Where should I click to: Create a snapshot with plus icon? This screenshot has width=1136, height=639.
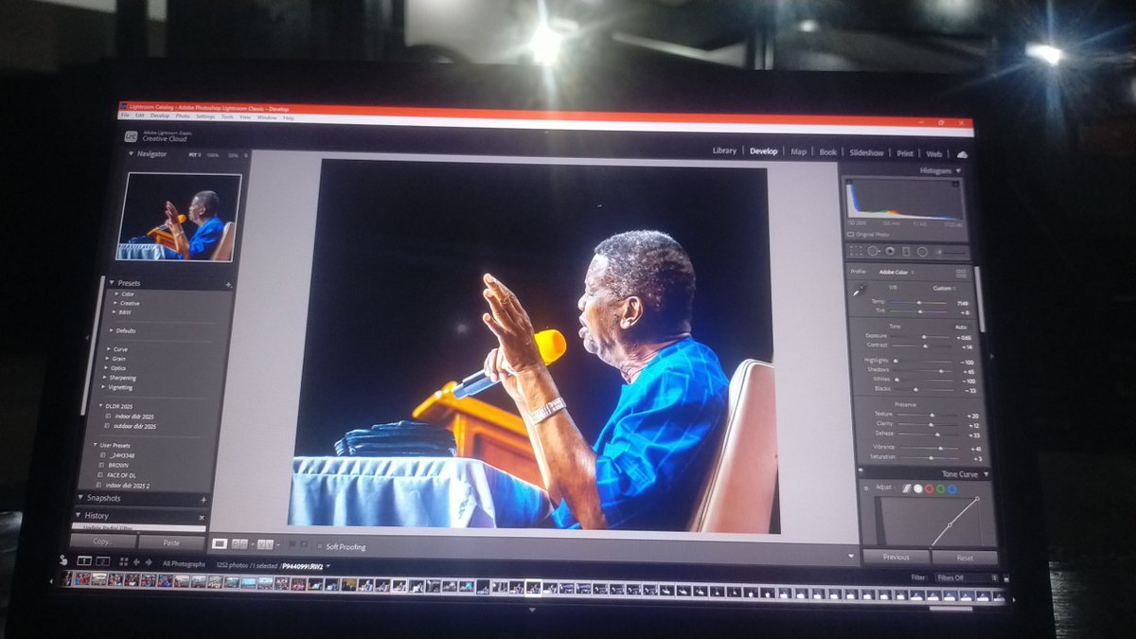tap(203, 499)
